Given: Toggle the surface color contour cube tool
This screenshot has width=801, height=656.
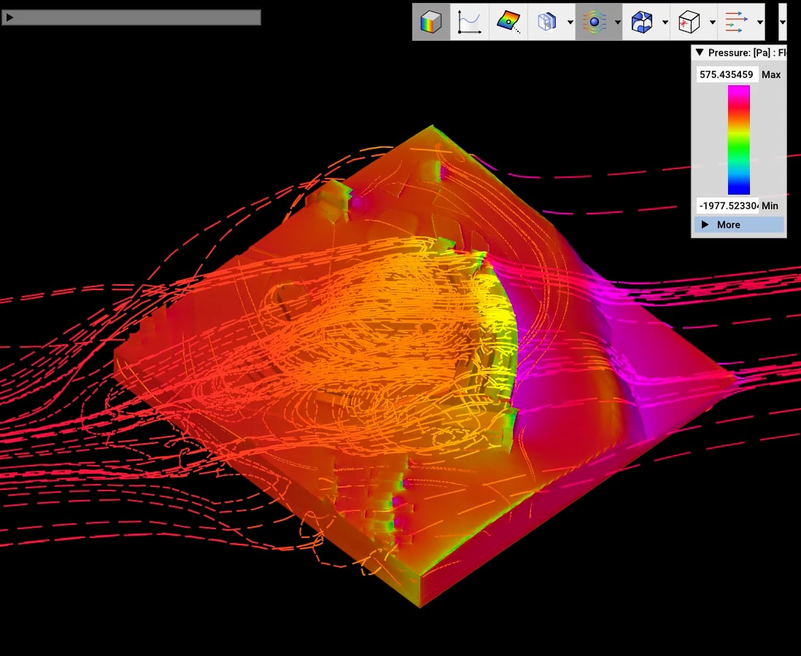Looking at the screenshot, I should tap(431, 22).
